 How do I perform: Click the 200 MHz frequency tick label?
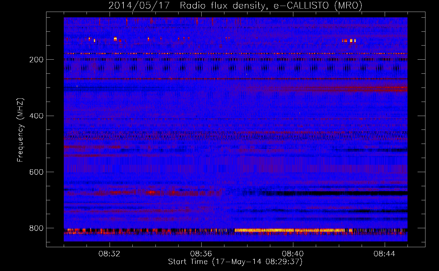[x=36, y=60]
